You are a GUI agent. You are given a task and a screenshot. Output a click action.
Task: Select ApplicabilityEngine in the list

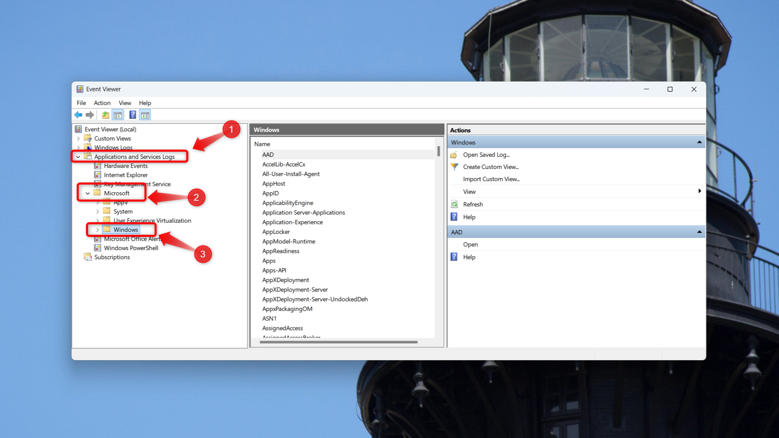pyautogui.click(x=287, y=203)
